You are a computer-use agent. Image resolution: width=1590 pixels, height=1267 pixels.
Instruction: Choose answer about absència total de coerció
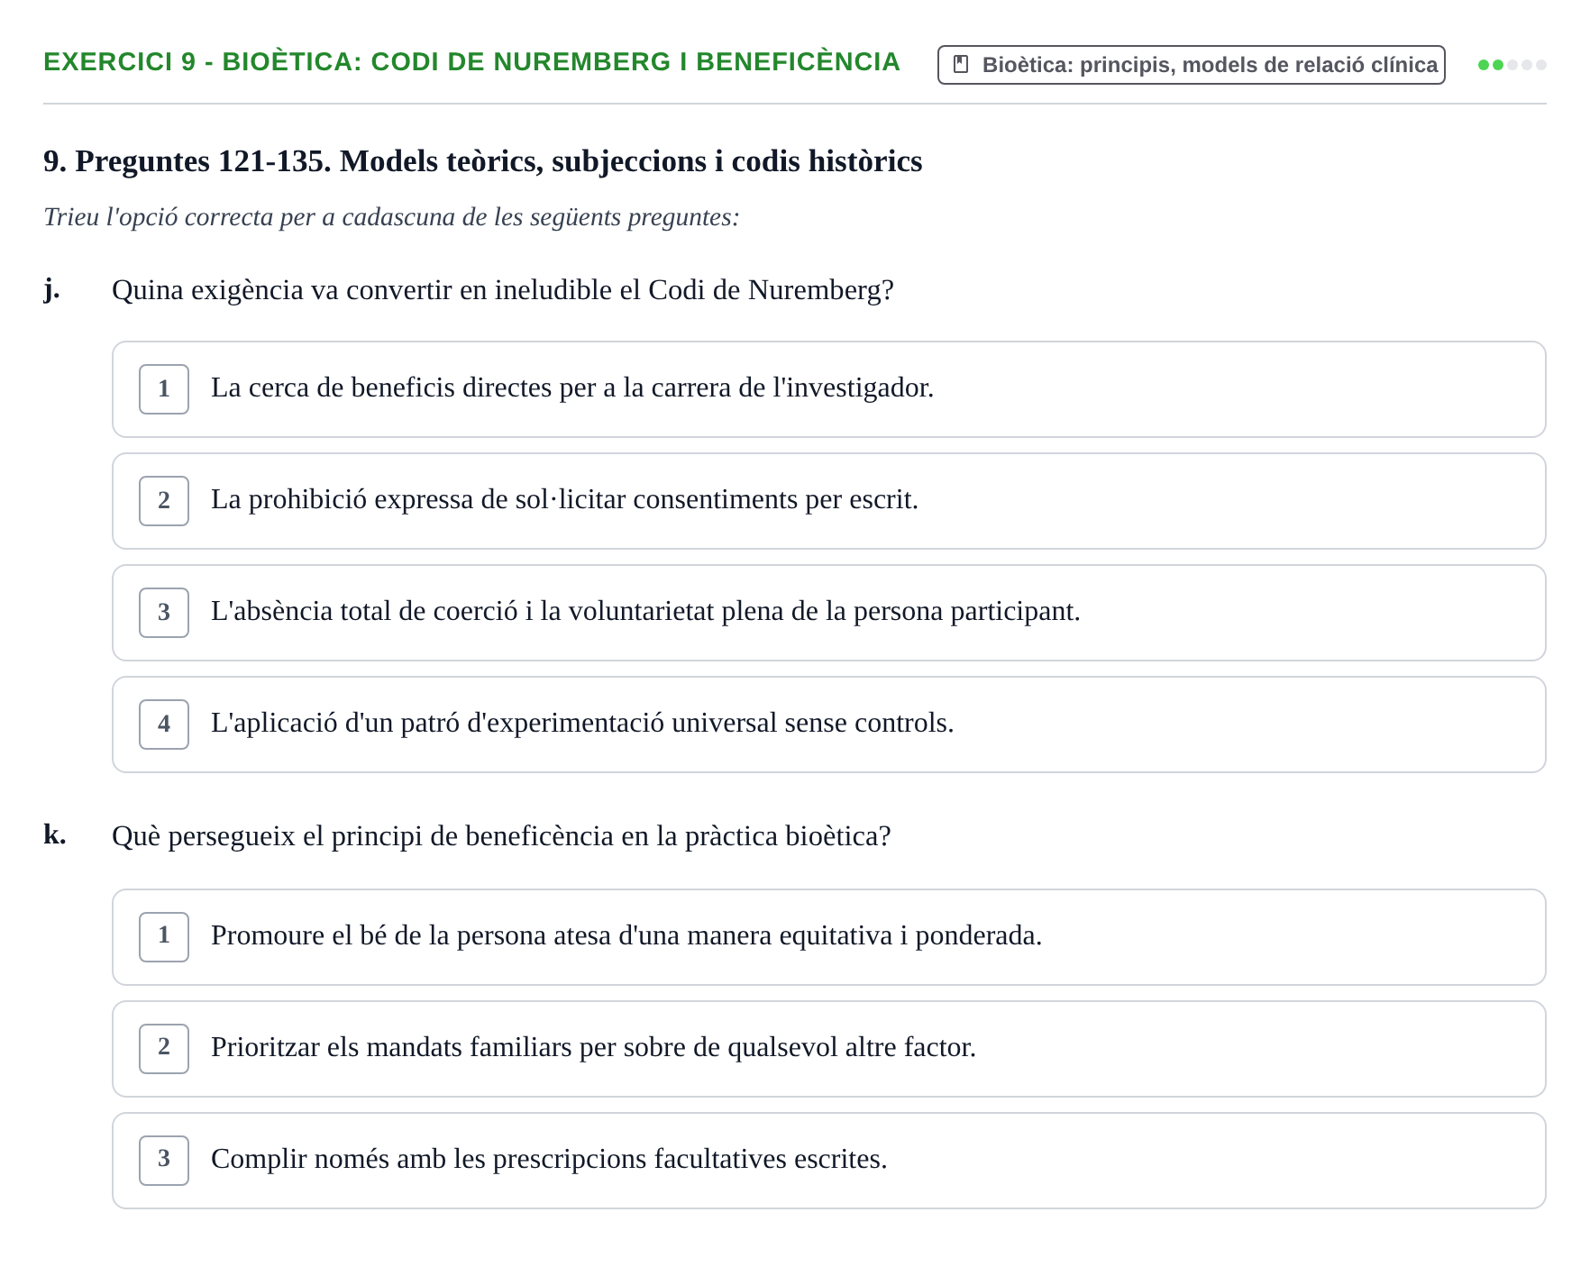pyautogui.click(x=828, y=613)
